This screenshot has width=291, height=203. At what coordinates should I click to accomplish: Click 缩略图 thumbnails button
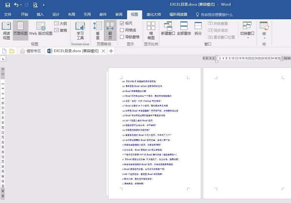pyautogui.click(x=151, y=30)
